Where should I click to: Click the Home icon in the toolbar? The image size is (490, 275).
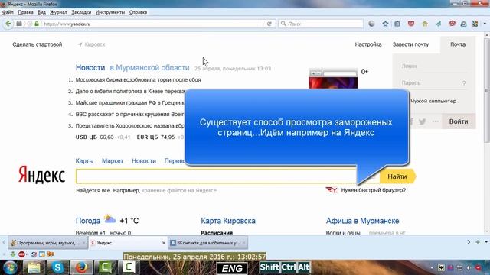425,24
